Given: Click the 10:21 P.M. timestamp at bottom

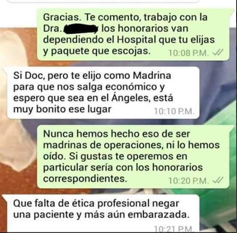Looking at the screenshot, I should coord(173,229).
